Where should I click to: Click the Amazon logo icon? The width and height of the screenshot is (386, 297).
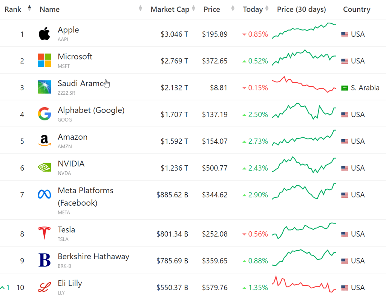pyautogui.click(x=44, y=141)
